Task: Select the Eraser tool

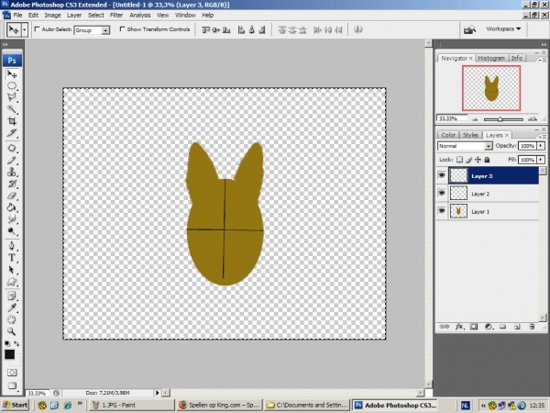Action: coord(12,195)
